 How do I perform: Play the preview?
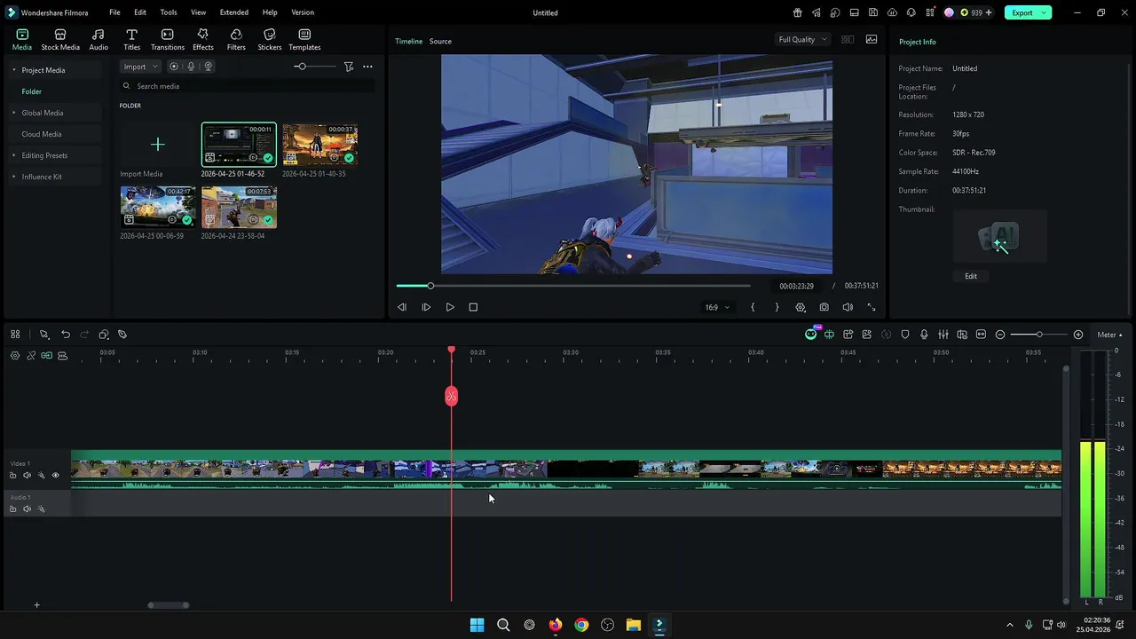(x=450, y=307)
